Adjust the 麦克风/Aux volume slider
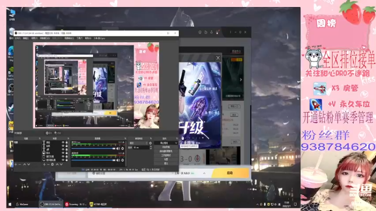376x211 pixels. click(x=94, y=149)
